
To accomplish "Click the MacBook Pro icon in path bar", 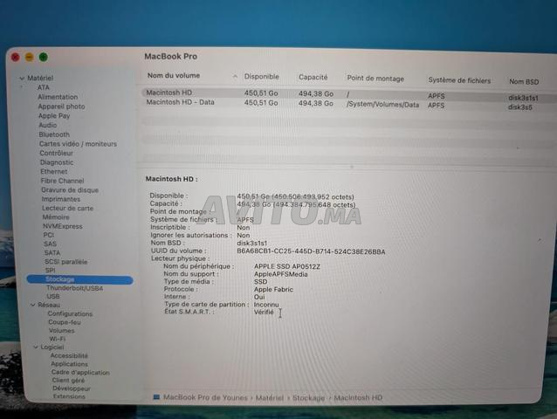I will tap(157, 397).
